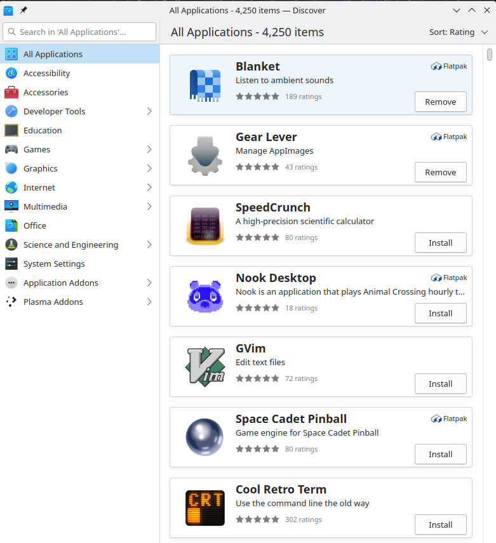
Task: Toggle the pin icon in the title bar
Action: point(23,10)
